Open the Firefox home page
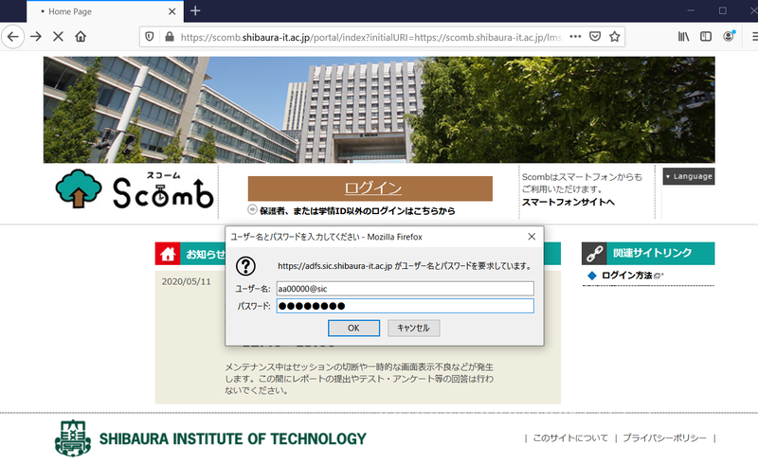This screenshot has width=758, height=464. click(x=81, y=37)
